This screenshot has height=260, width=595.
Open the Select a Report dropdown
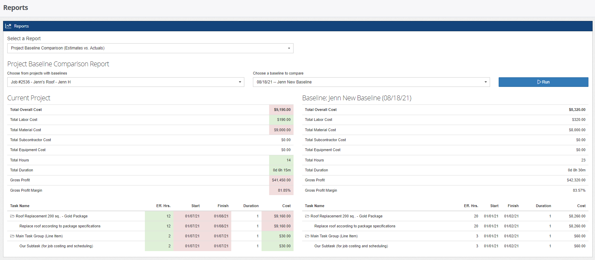[x=150, y=48]
